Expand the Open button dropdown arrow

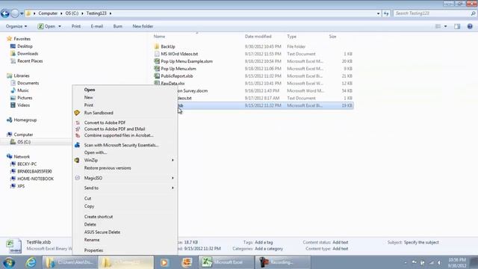[x=60, y=26]
